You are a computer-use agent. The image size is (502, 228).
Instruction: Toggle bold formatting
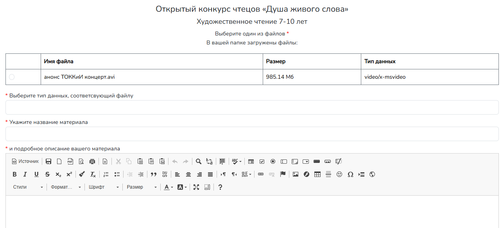14,174
